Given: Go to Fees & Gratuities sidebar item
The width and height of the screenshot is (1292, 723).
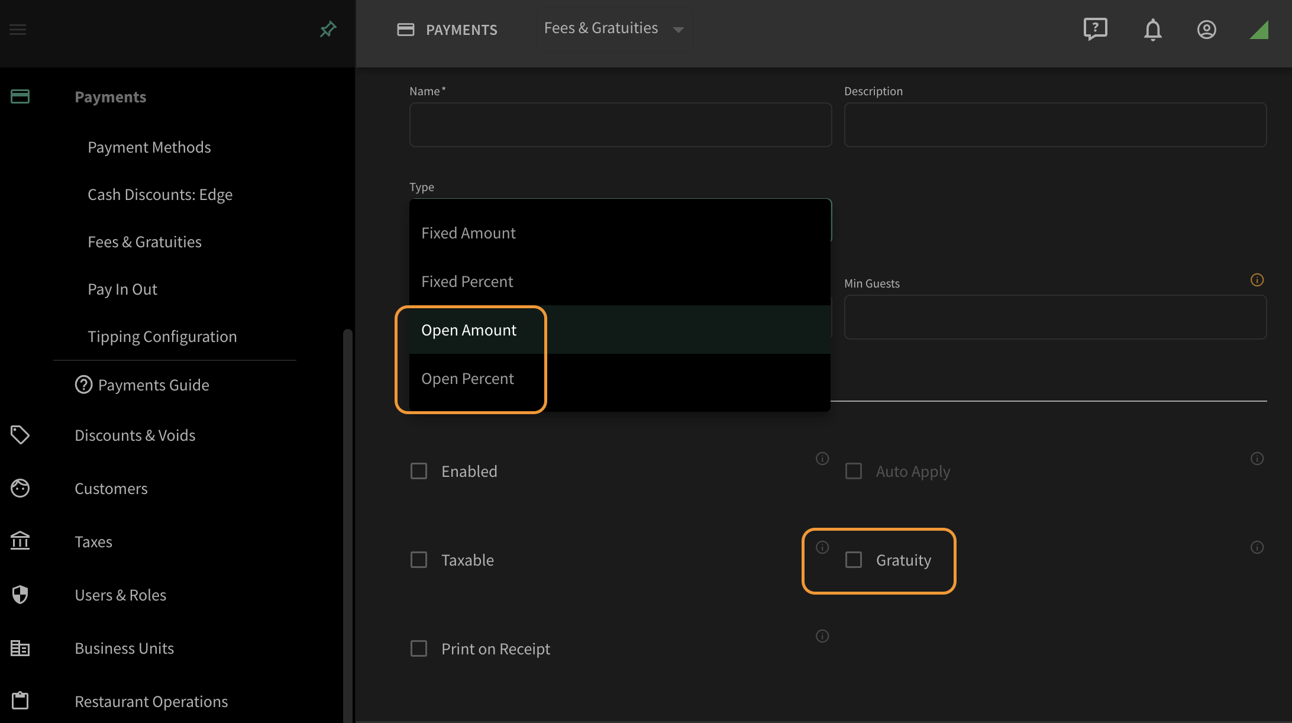Looking at the screenshot, I should pos(145,241).
